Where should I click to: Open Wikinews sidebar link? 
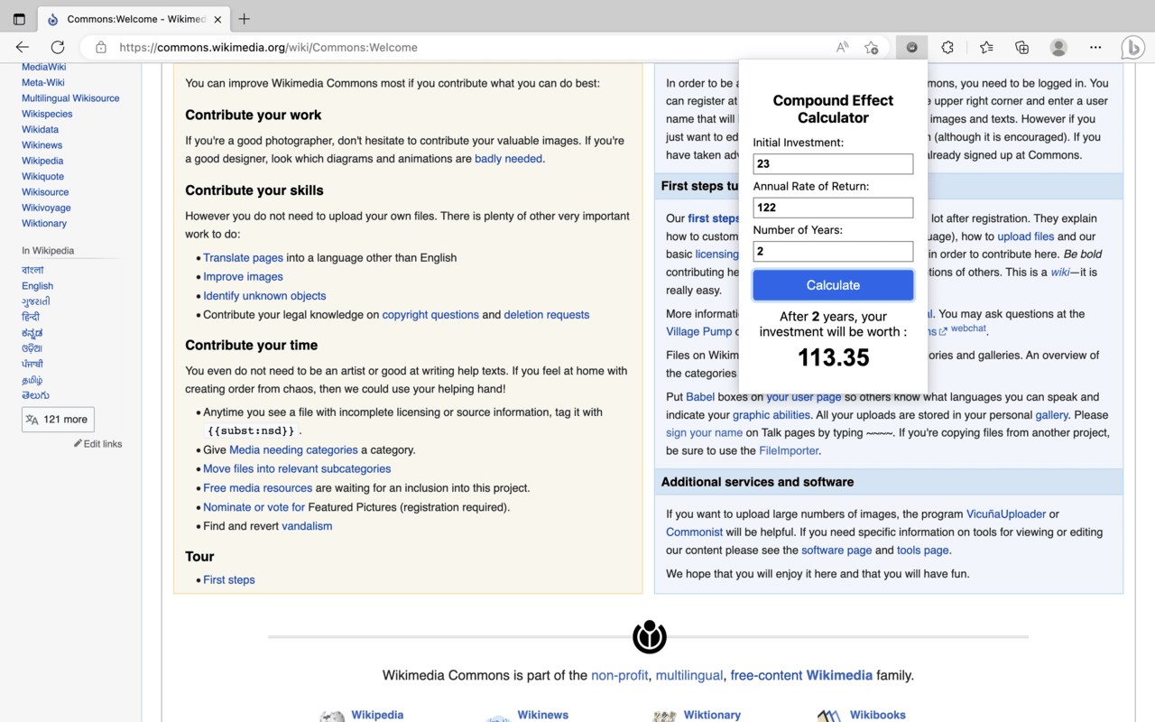[42, 145]
